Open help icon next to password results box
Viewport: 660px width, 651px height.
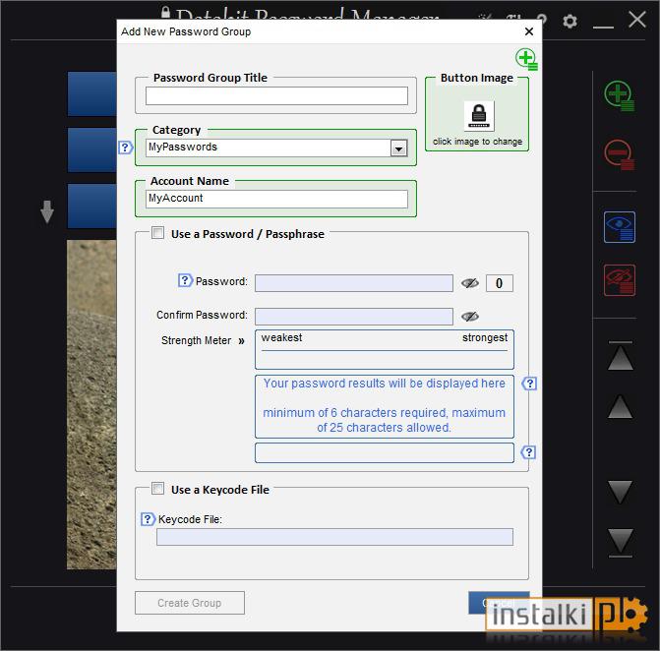click(x=529, y=384)
